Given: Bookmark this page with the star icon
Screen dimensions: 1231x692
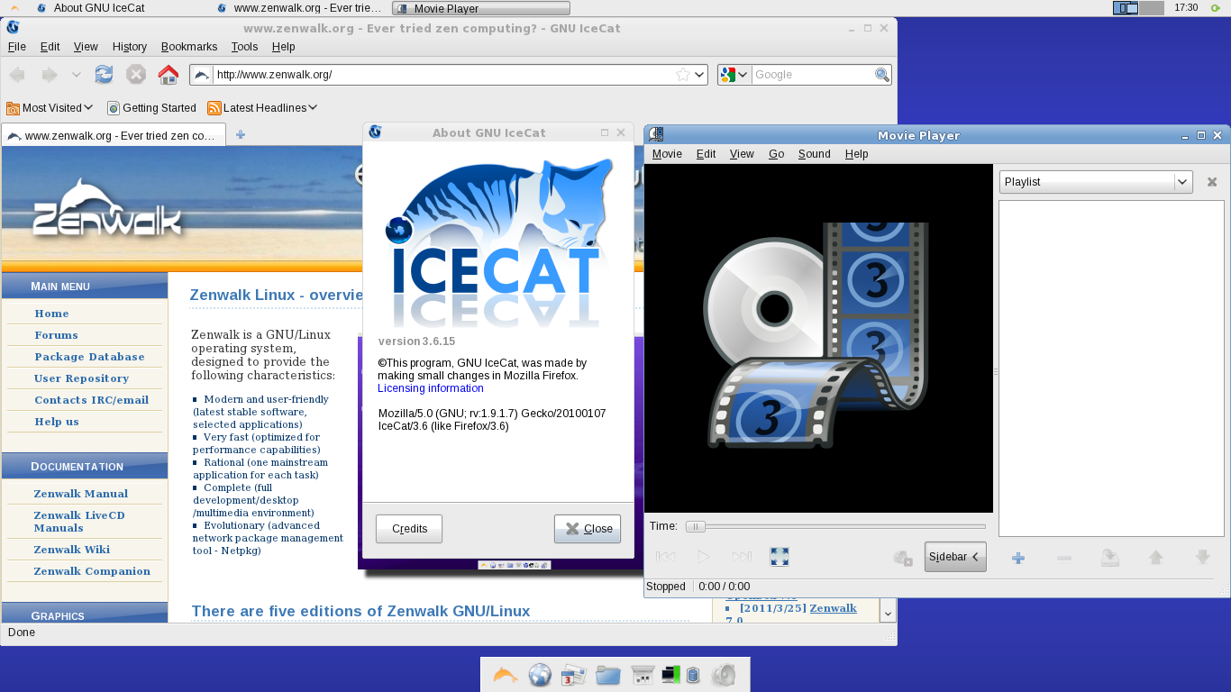Looking at the screenshot, I should click(x=683, y=75).
